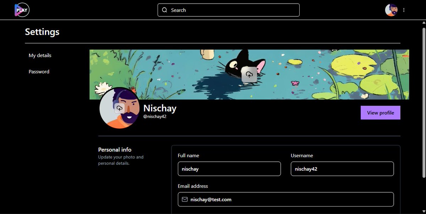Image resolution: width=426 pixels, height=214 pixels.
Task: Click the cat cover banner image
Action: pos(249,75)
